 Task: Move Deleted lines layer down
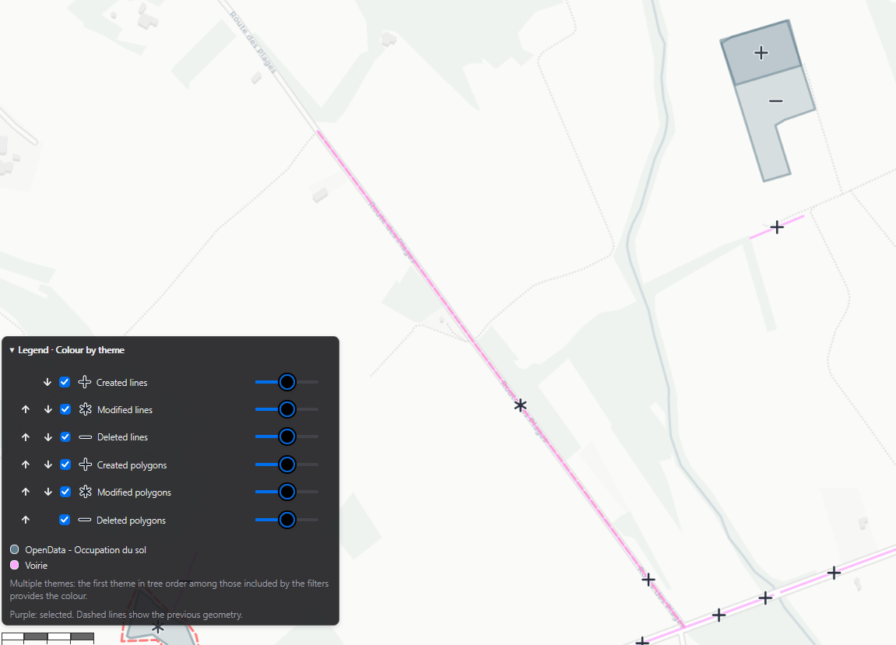click(x=48, y=437)
